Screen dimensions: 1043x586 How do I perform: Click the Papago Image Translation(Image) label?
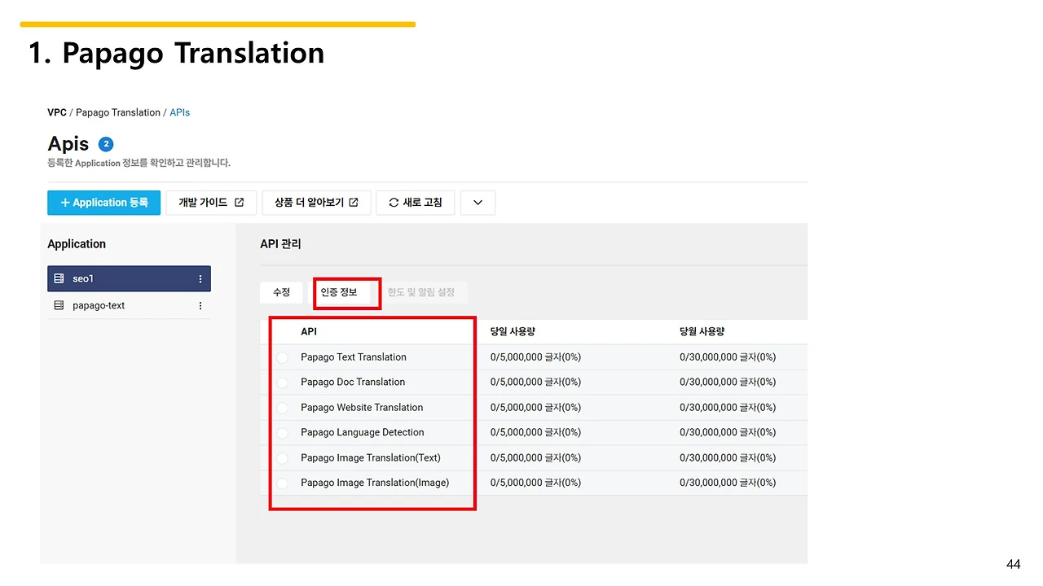375,483
